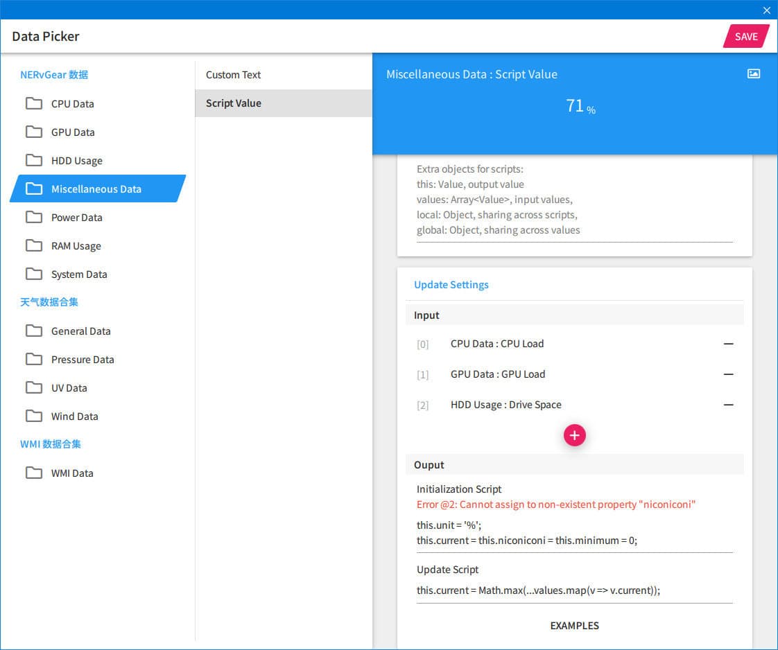Edit the Initialization Script unit line
The height and width of the screenshot is (650, 778).
coord(449,525)
